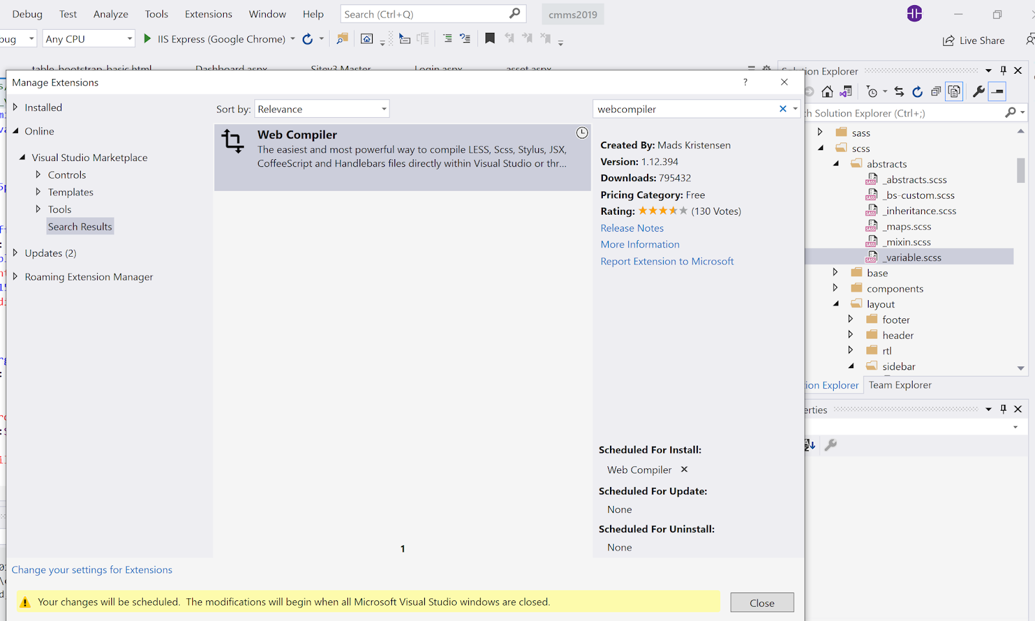The image size is (1035, 621).
Task: Click Solution Explorer search magnifier icon
Action: tap(1010, 113)
